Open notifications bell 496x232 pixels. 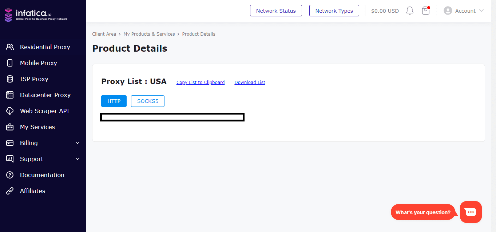click(x=410, y=11)
